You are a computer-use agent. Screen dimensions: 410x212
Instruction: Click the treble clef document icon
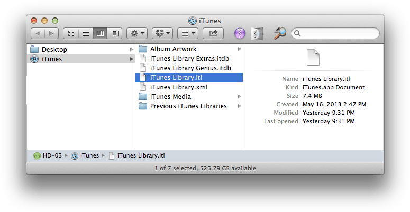click(x=257, y=33)
